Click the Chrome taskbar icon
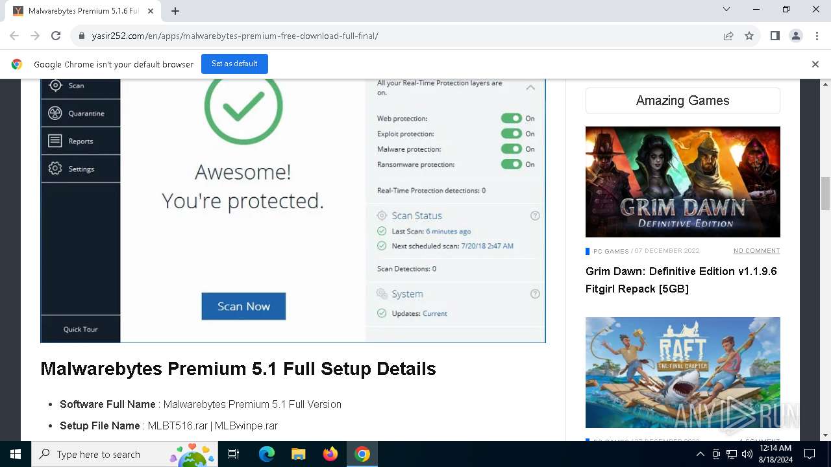 [362, 454]
